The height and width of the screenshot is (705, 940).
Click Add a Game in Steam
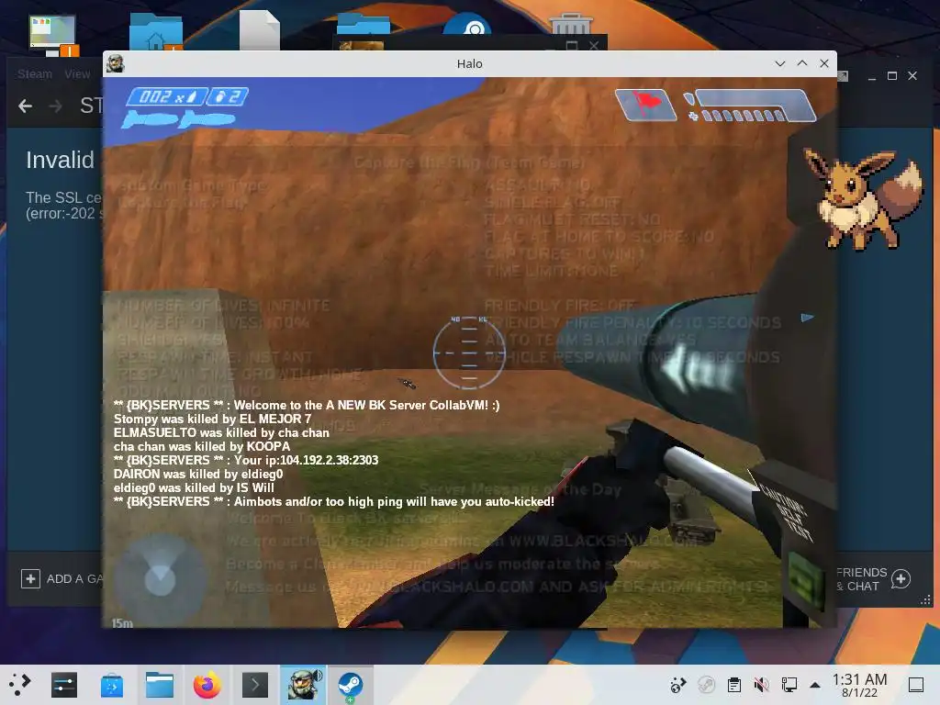[x=62, y=578]
